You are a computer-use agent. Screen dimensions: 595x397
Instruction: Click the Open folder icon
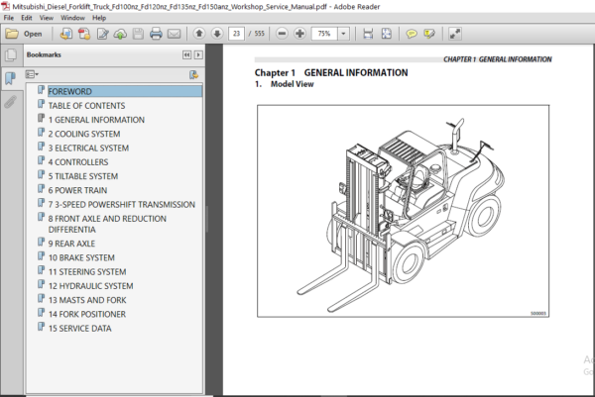tap(12, 34)
